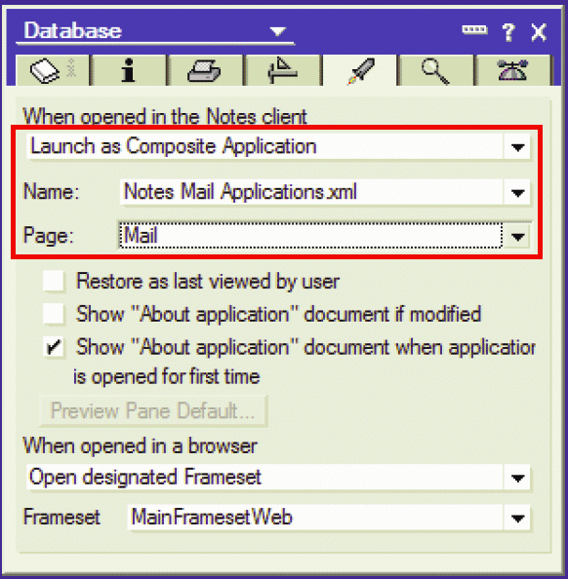Switch to the Info tab icon
568x579 pixels.
[129, 70]
